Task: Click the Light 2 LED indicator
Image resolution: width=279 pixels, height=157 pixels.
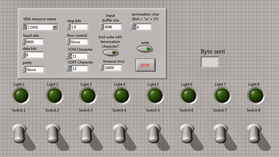Action: pyautogui.click(x=55, y=96)
